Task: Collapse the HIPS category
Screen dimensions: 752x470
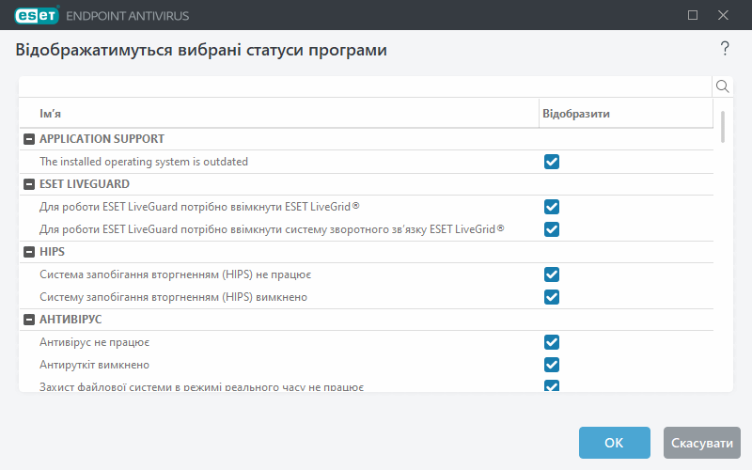Action: click(29, 252)
